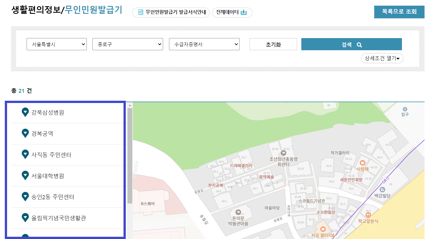Open the 수급자증명서 document type dropdown
The width and height of the screenshot is (435, 239).
204,44
